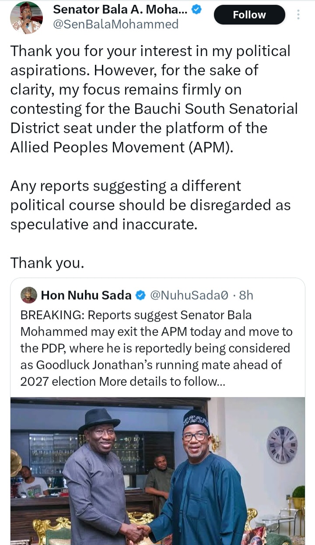
Task: Tap the closing 'Thank you.' line
Action: (47, 263)
